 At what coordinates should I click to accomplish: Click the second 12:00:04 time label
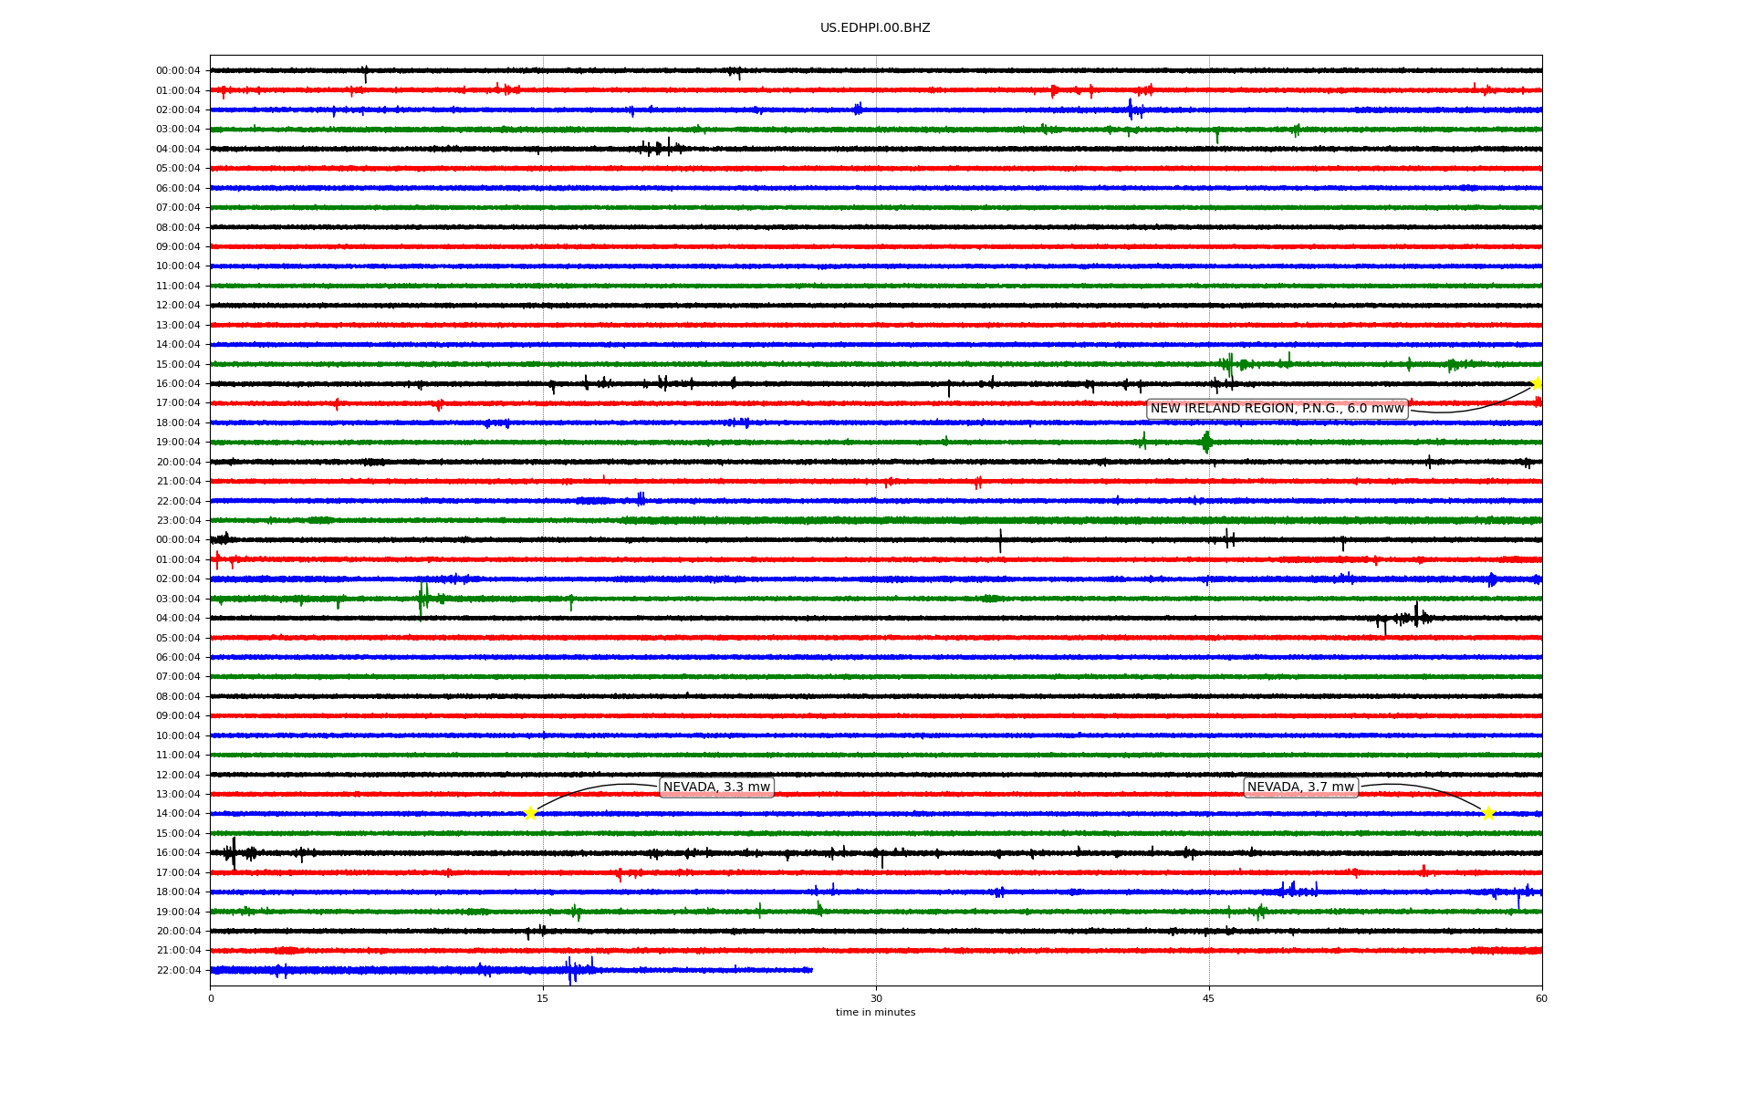pos(178,775)
